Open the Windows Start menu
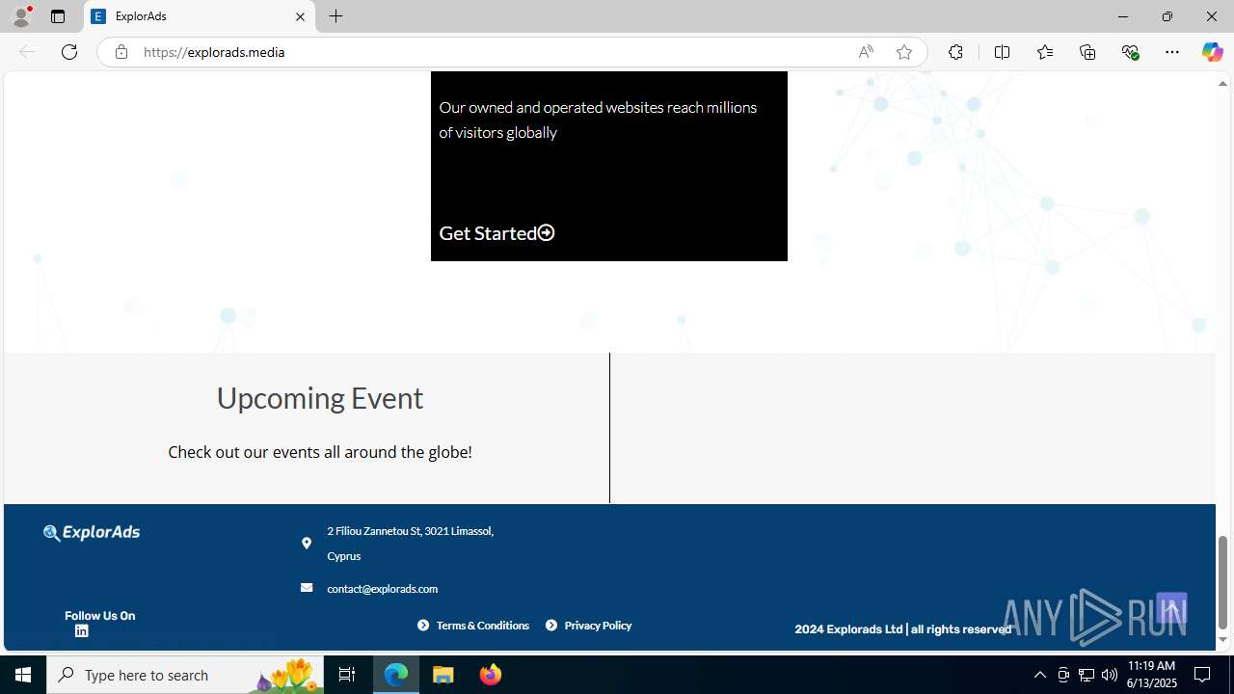Viewport: 1234px width, 694px height. pos(23,675)
